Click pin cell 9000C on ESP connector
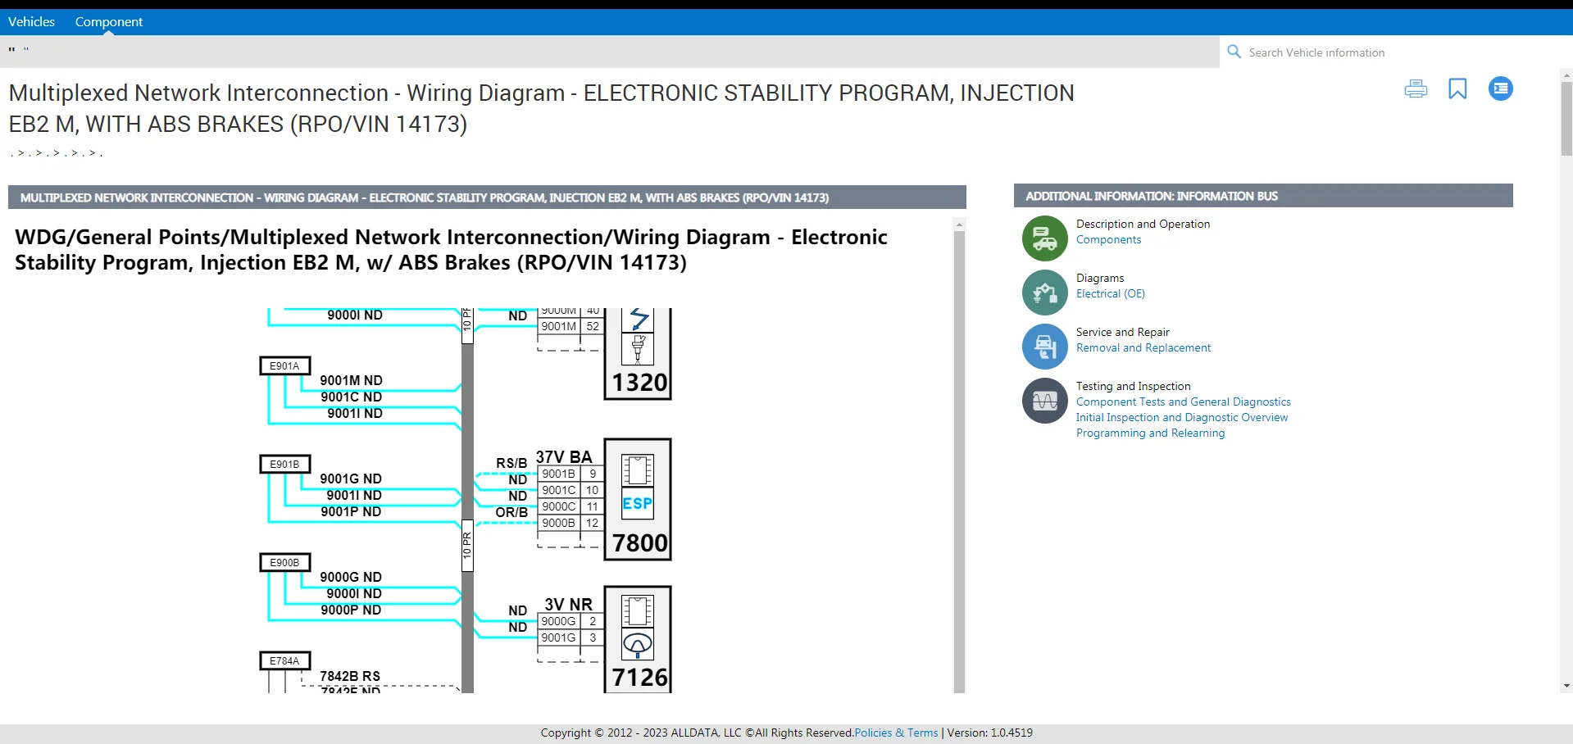This screenshot has width=1573, height=744. click(559, 506)
